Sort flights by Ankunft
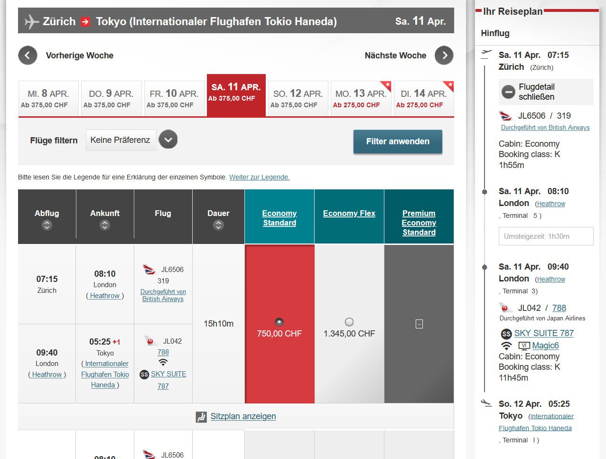Viewport: 606px width, 459px height. coord(105,225)
